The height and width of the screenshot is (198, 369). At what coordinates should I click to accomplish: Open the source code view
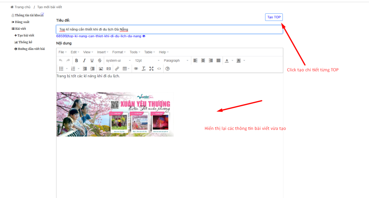[x=159, y=69]
